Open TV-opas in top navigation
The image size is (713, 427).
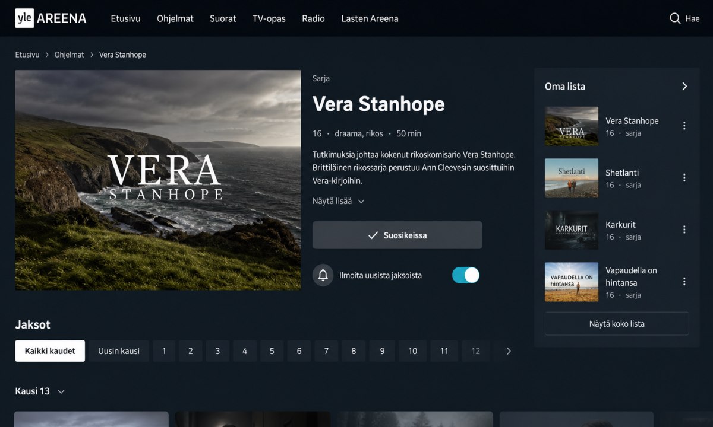[269, 18]
